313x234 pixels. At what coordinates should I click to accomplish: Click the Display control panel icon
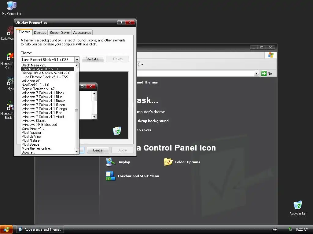[x=110, y=162]
